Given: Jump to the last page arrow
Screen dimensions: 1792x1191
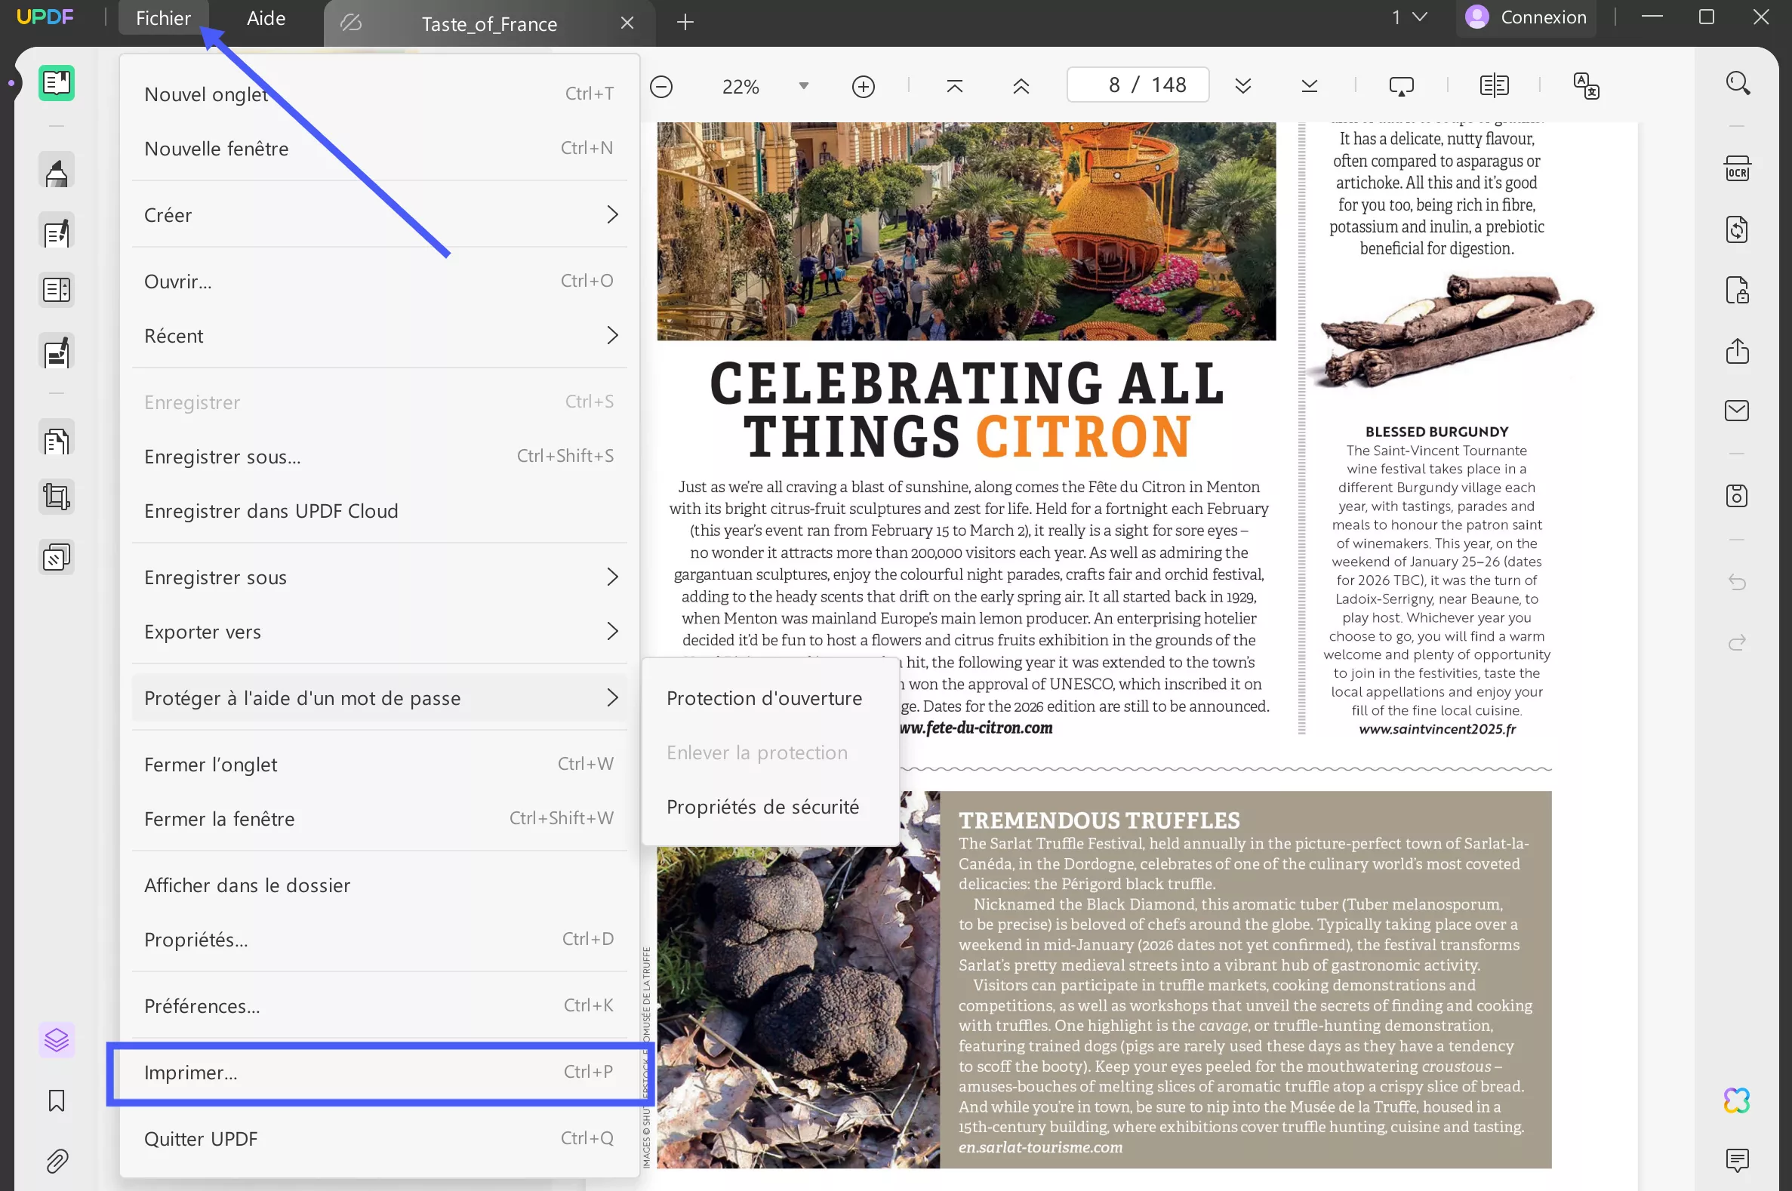Looking at the screenshot, I should [1309, 86].
